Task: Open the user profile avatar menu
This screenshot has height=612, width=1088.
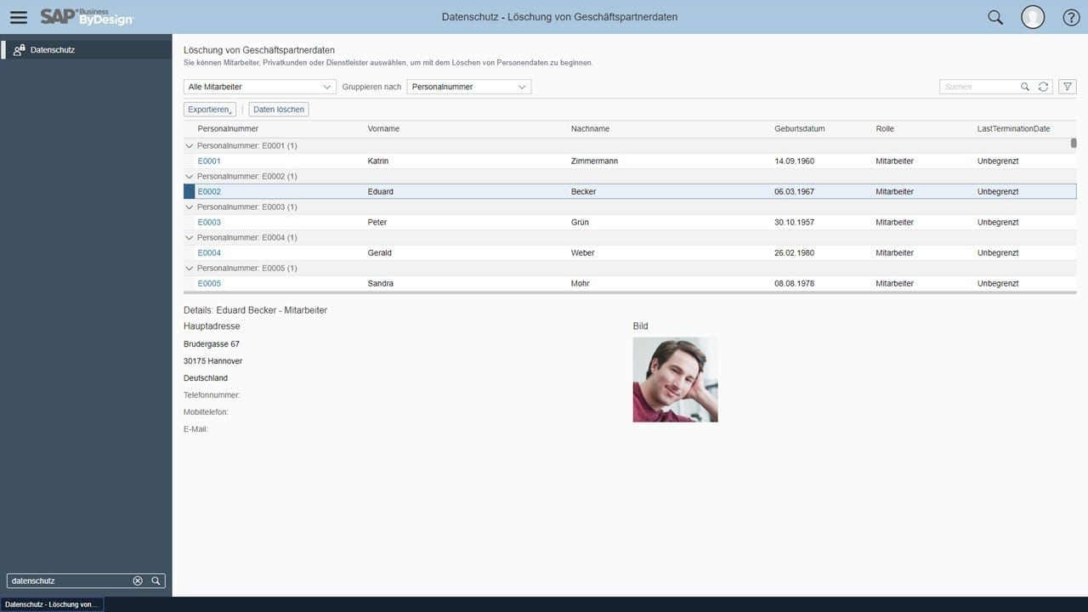Action: tap(1033, 17)
